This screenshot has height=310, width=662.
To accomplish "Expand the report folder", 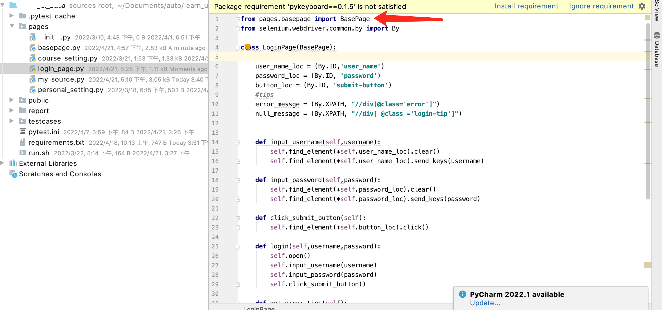I will (11, 110).
